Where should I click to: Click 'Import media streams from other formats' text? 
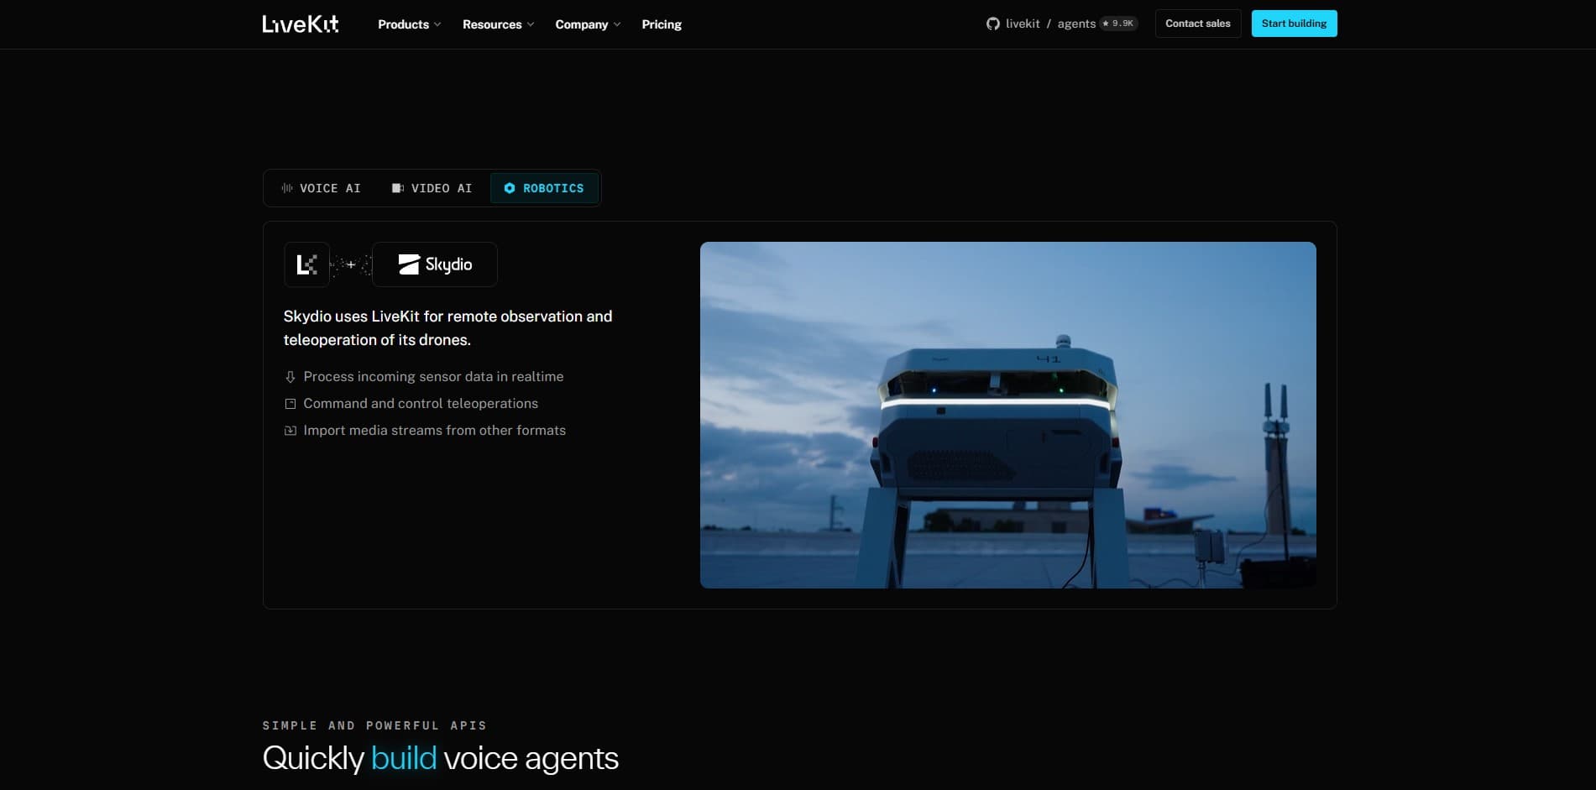tap(434, 431)
